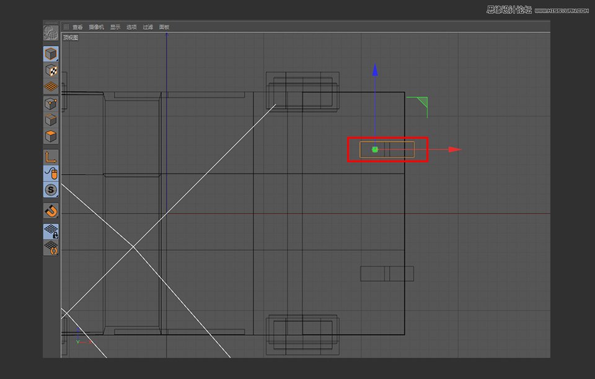The width and height of the screenshot is (595, 379).
Task: Open the 查看 menu
Action: tap(77, 27)
